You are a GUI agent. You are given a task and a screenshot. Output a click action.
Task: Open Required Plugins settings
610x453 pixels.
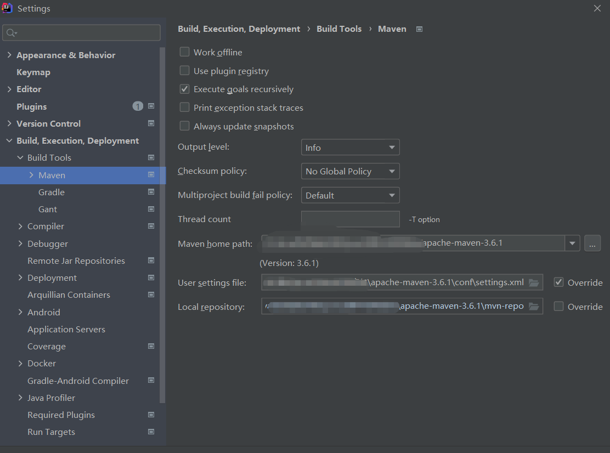point(61,415)
